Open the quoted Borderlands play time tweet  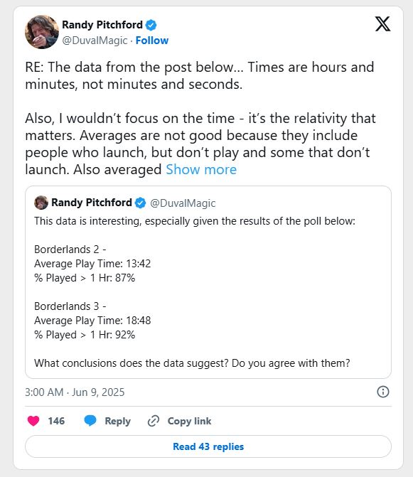(x=208, y=282)
